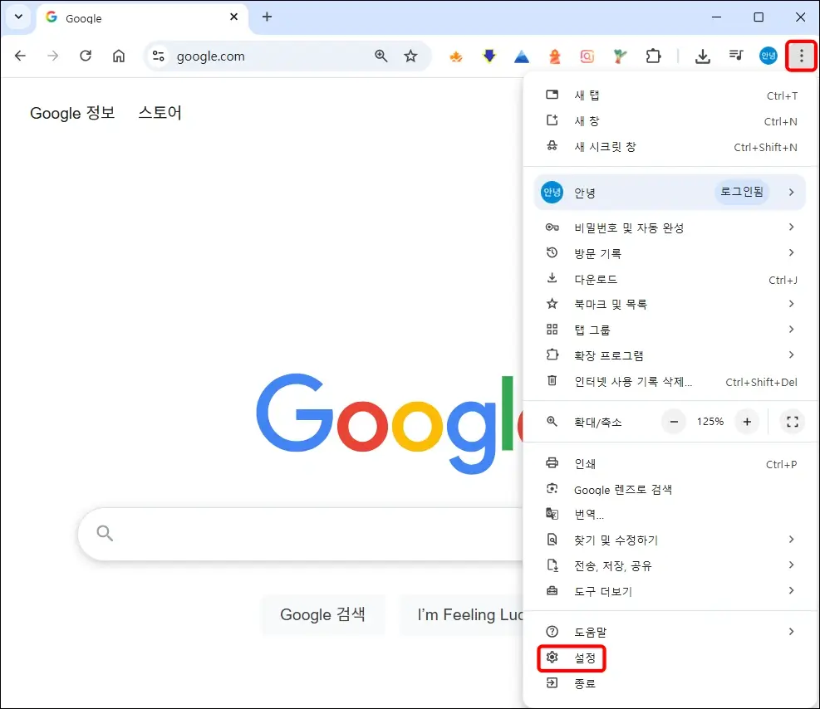Click the profile avatar in the toolbar
The height and width of the screenshot is (709, 820).
coord(768,56)
